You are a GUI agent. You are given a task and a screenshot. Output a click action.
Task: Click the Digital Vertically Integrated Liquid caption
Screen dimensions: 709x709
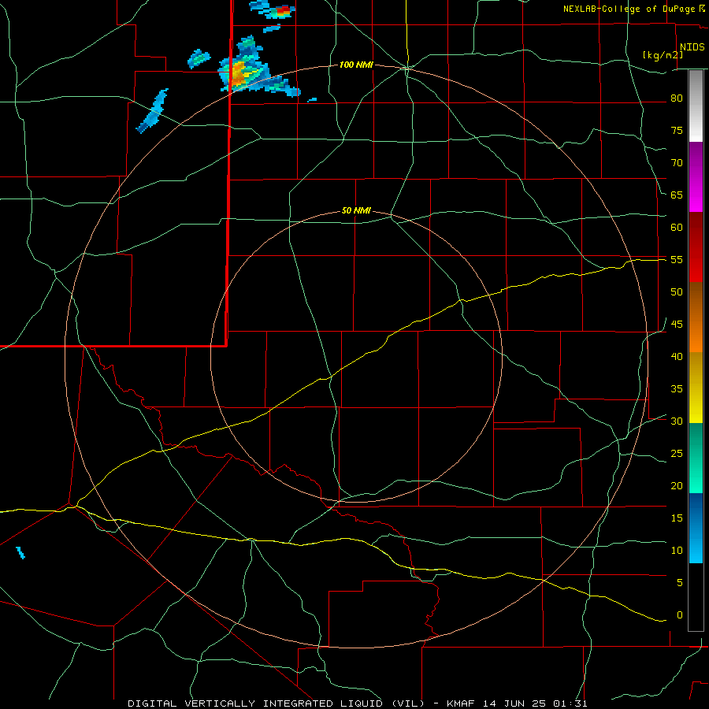(x=277, y=703)
